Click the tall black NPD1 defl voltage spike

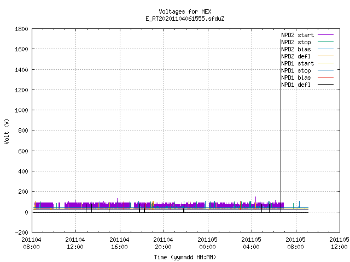[x=281, y=126]
